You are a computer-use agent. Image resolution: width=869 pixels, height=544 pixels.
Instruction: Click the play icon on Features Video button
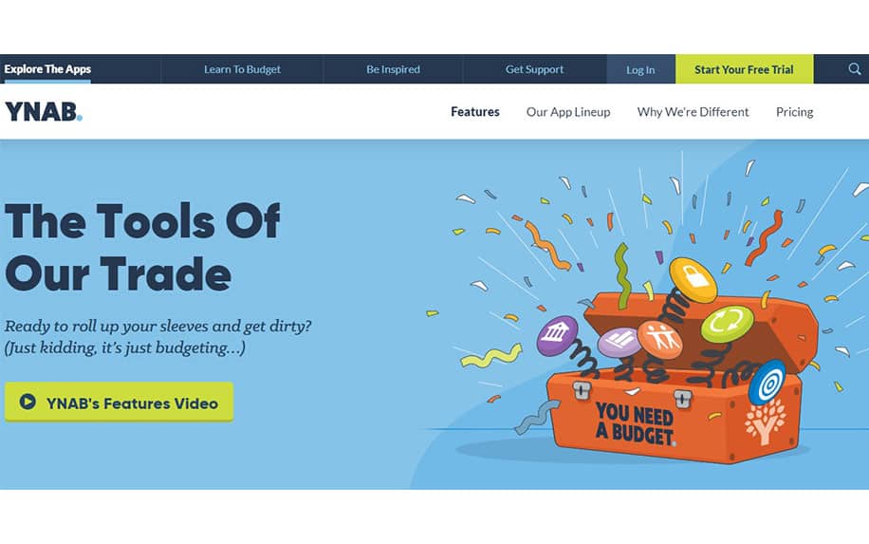coord(28,402)
